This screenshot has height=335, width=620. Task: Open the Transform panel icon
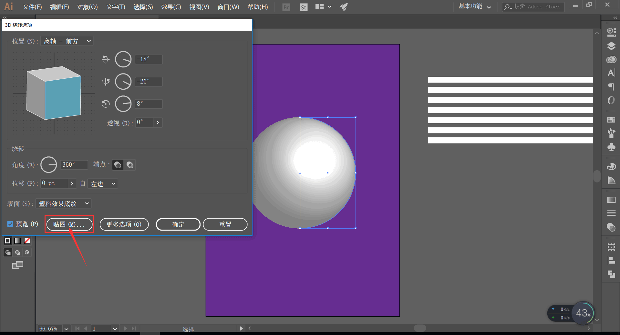611,247
